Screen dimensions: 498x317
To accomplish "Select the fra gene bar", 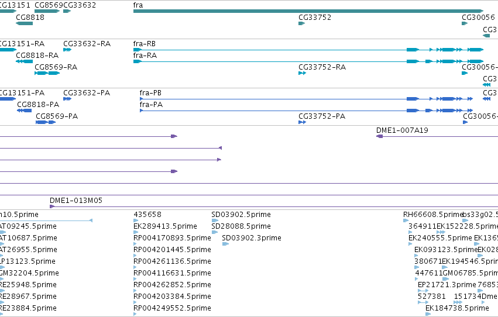I will tap(308, 11).
